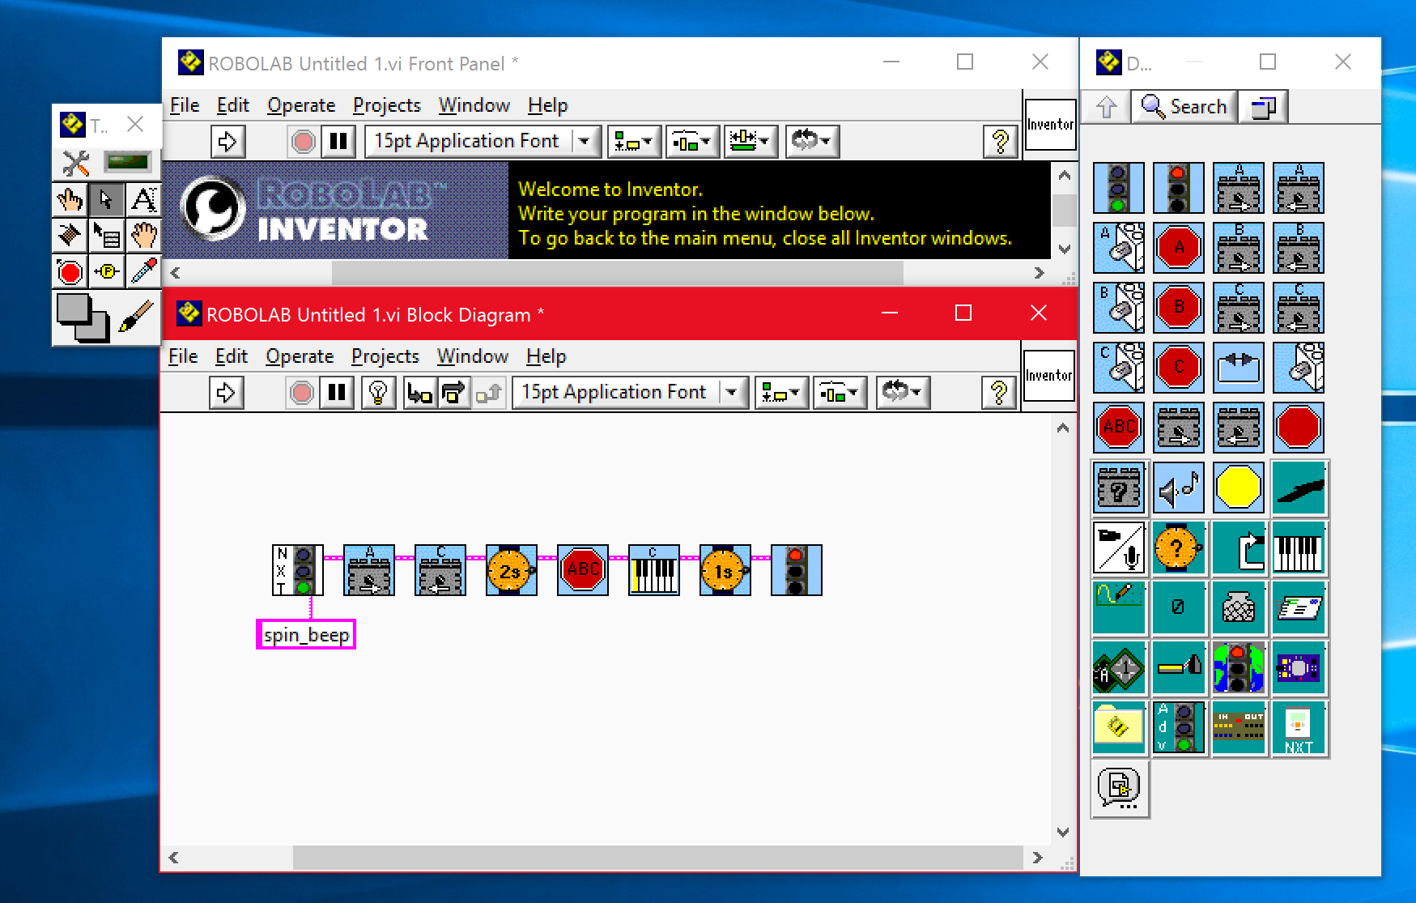Select the solid red octagon Stop icon
The image size is (1416, 903).
[x=1298, y=427]
